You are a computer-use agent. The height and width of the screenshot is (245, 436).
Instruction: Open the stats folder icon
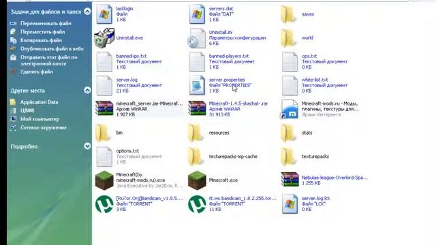pos(288,133)
